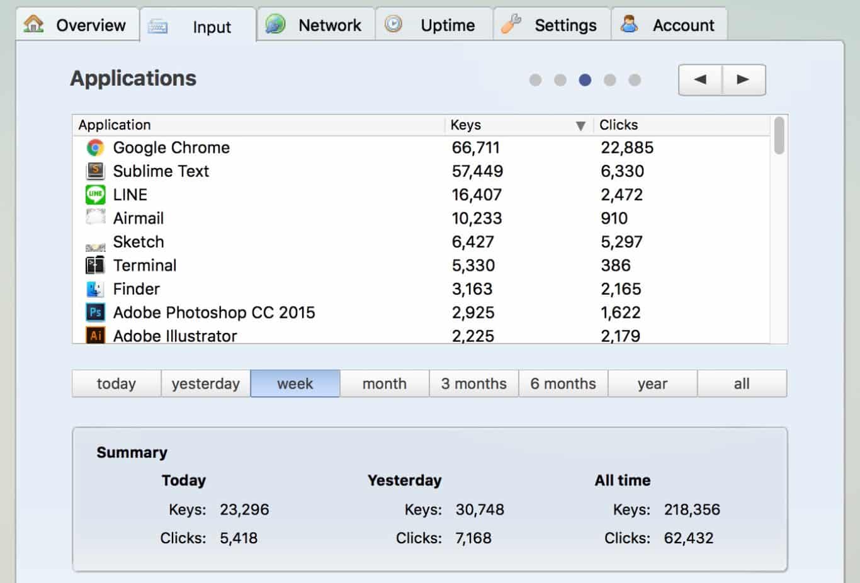Select the Sublime Text row name

tap(161, 171)
